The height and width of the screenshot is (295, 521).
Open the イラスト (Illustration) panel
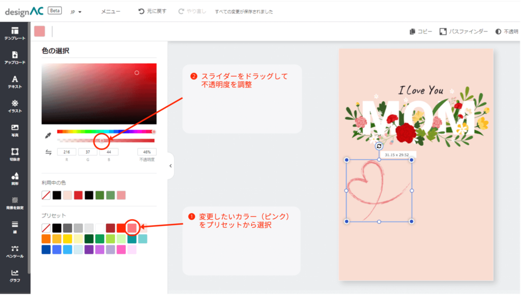[x=15, y=106]
